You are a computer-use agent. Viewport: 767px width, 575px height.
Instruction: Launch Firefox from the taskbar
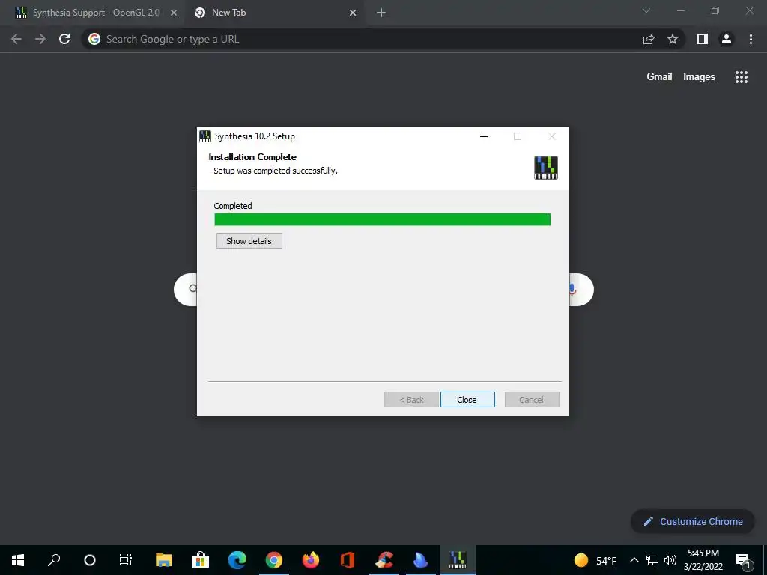coord(311,560)
